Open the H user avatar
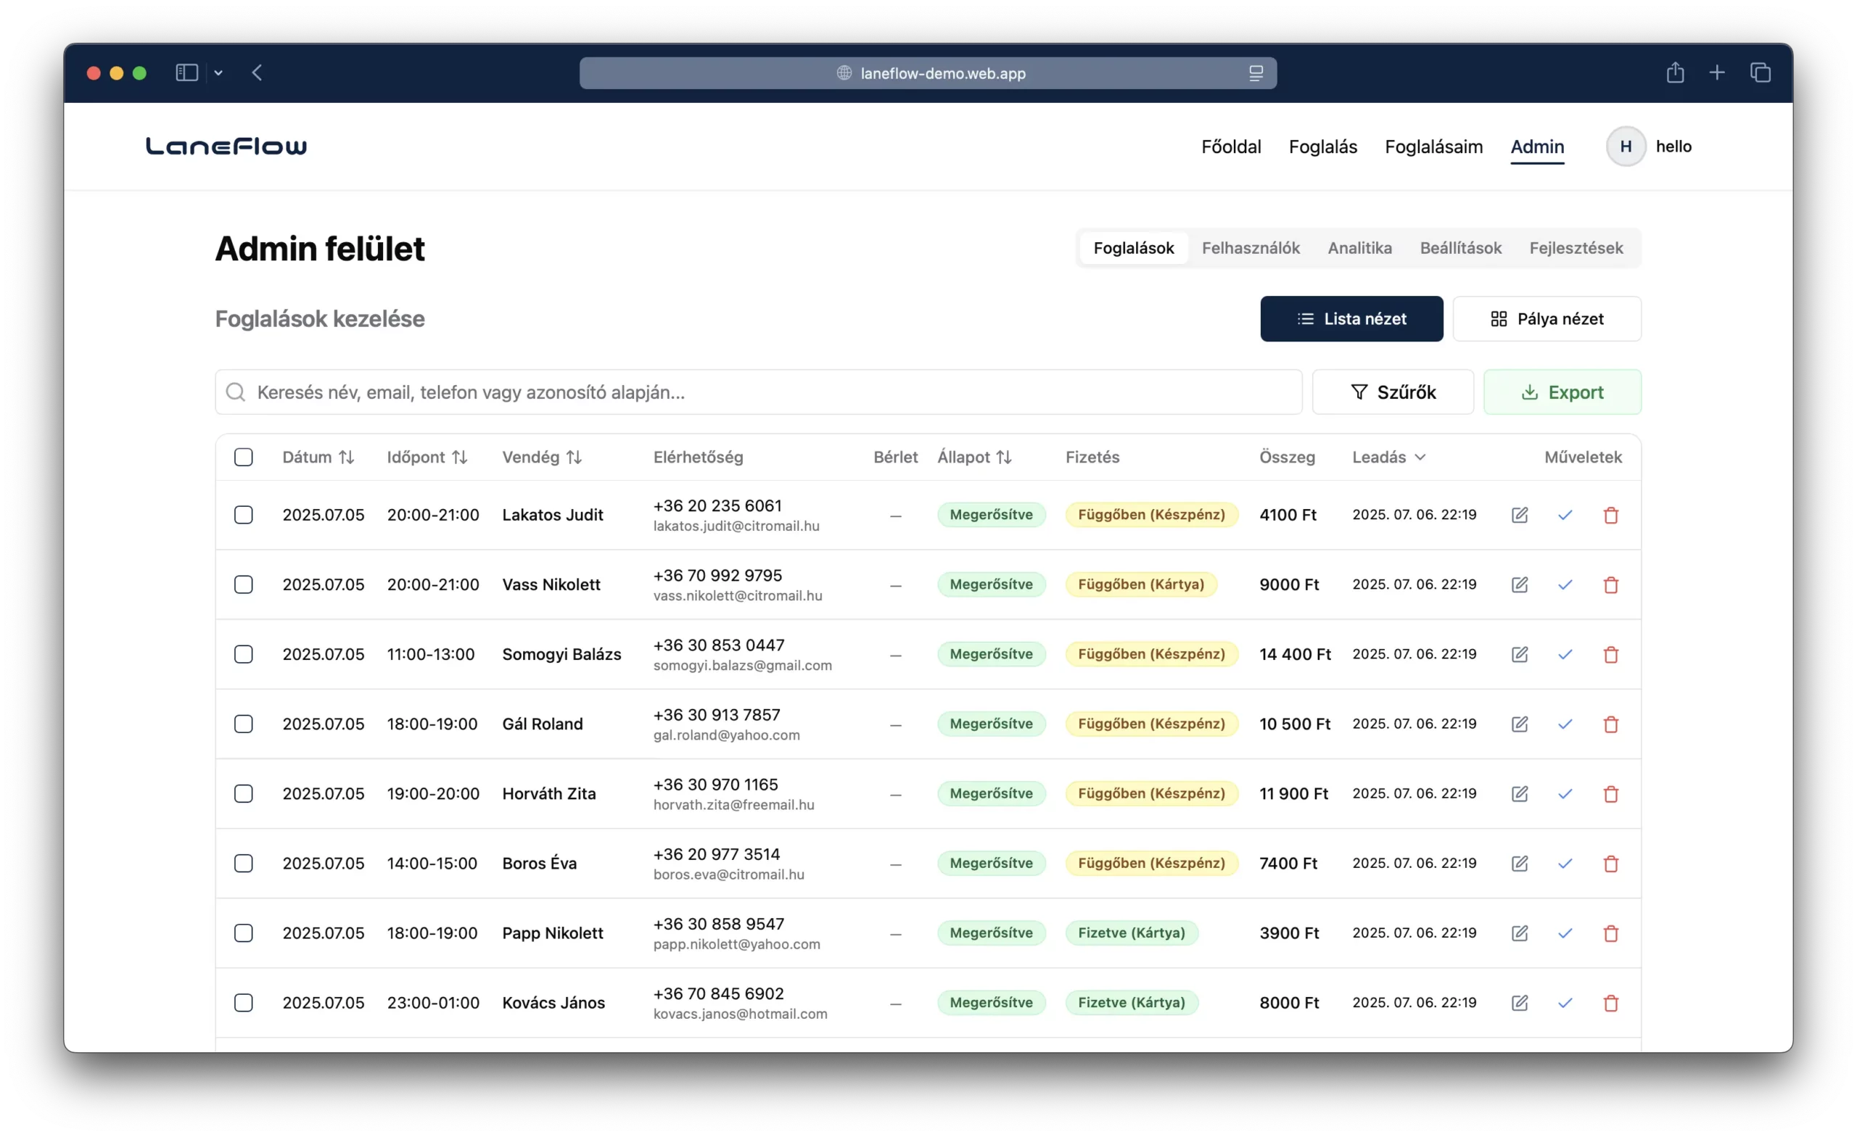This screenshot has height=1137, width=1857. (x=1625, y=147)
